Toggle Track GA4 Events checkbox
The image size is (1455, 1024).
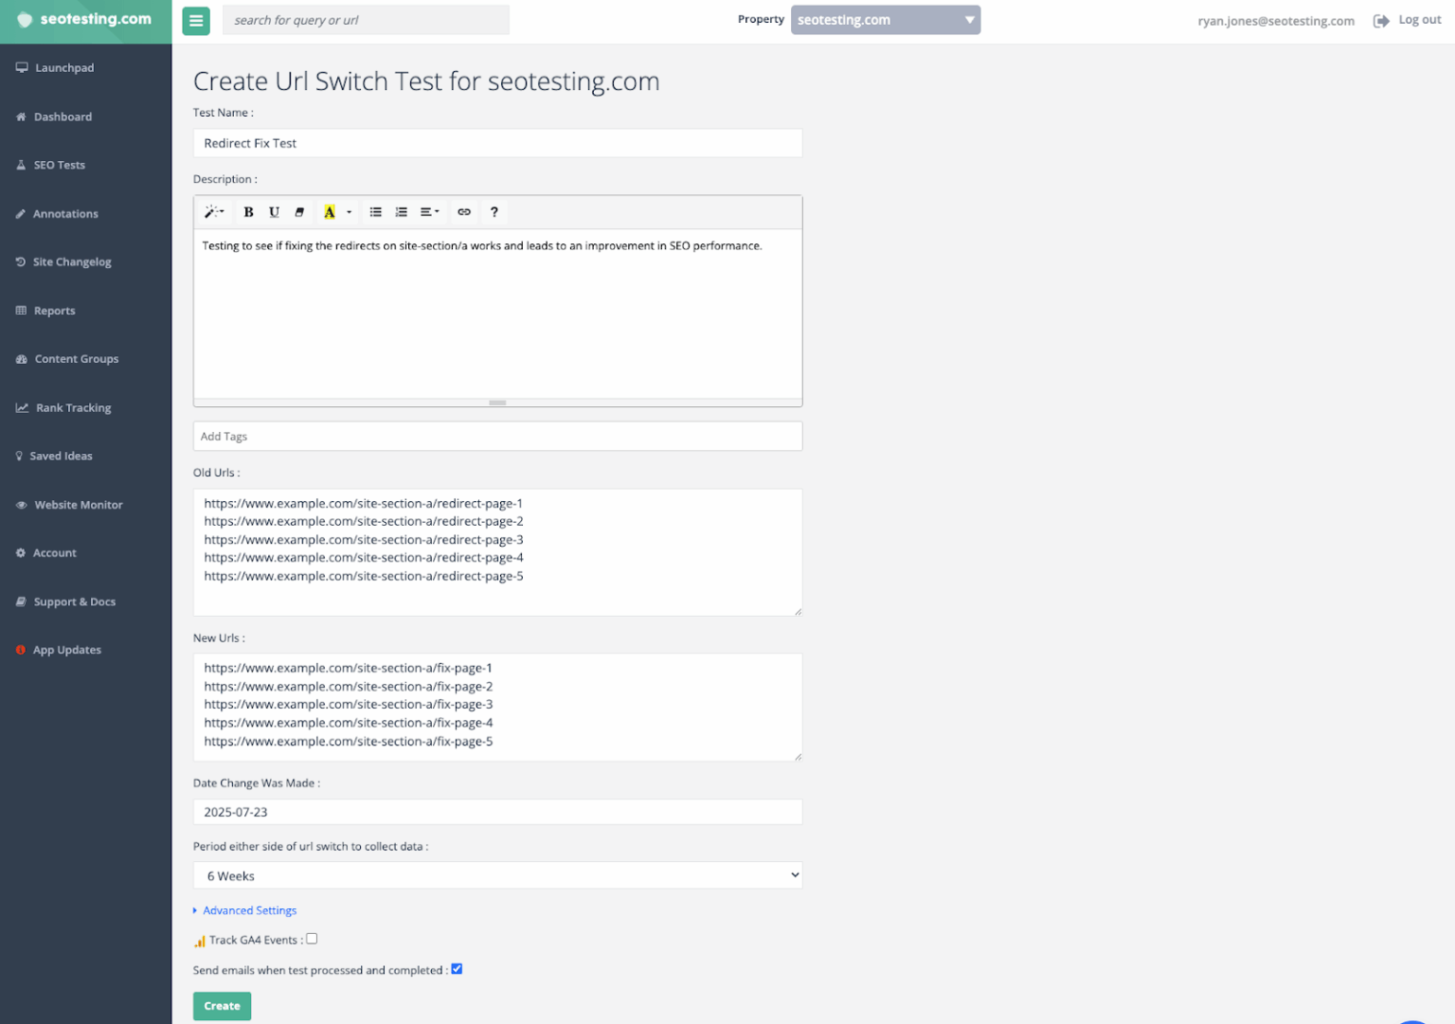312,939
